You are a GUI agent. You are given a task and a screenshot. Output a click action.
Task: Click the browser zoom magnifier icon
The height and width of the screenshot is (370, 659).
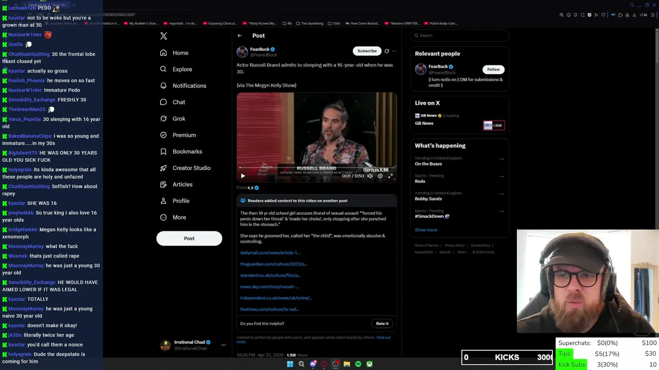tap(562, 15)
